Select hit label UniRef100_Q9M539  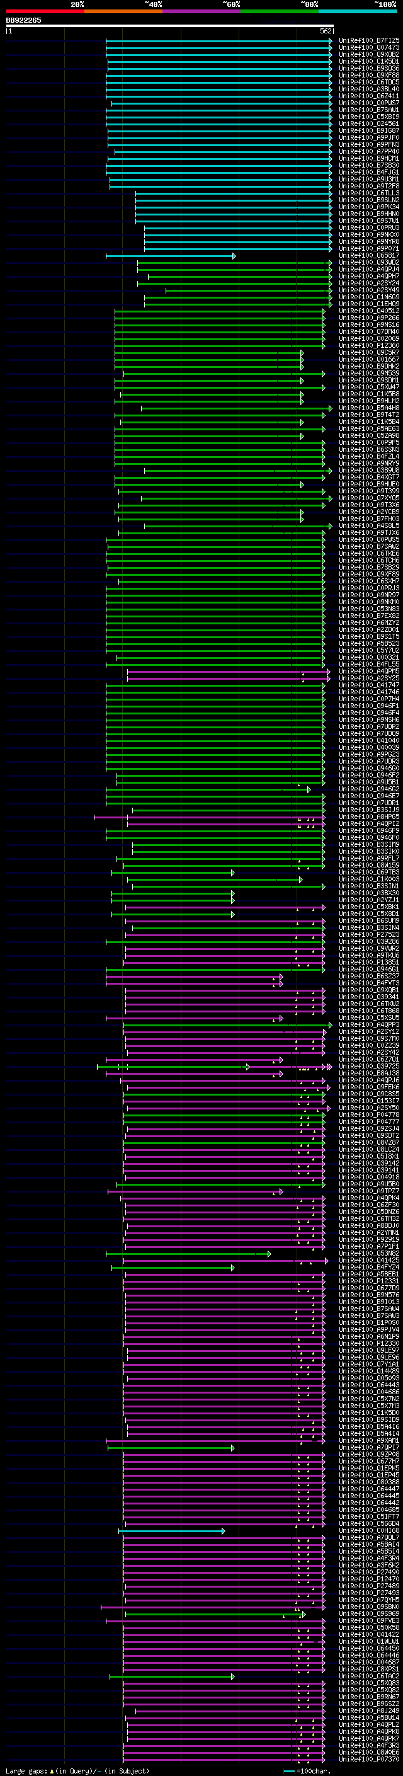[x=369, y=374]
